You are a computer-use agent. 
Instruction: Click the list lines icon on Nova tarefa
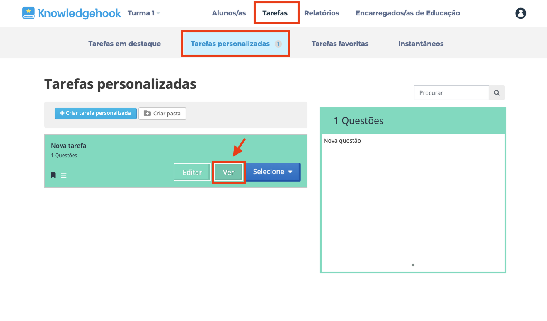(64, 175)
